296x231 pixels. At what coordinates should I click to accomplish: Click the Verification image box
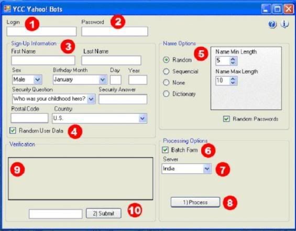coord(81,179)
